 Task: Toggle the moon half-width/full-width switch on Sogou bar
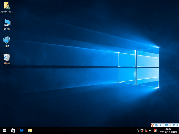(x=160, y=125)
